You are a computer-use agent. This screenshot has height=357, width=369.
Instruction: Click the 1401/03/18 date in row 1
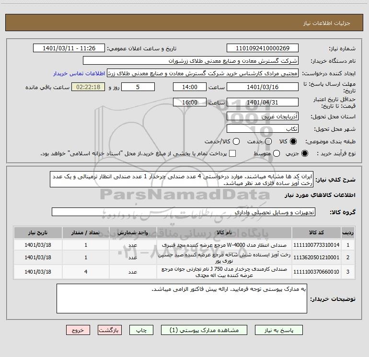point(38,245)
